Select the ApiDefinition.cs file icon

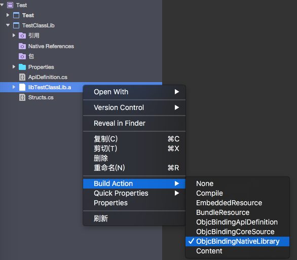click(x=22, y=77)
